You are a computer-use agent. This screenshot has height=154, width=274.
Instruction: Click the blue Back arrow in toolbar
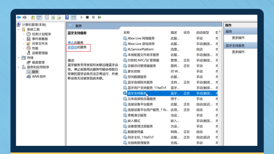coord(19,17)
